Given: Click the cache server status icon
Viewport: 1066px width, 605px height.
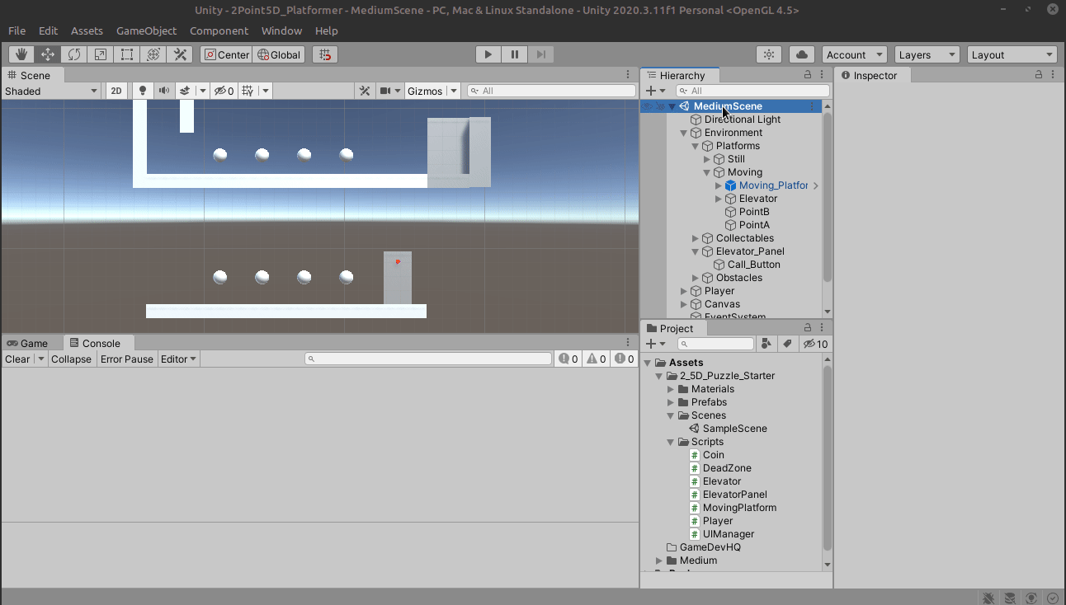Looking at the screenshot, I should 1010,598.
